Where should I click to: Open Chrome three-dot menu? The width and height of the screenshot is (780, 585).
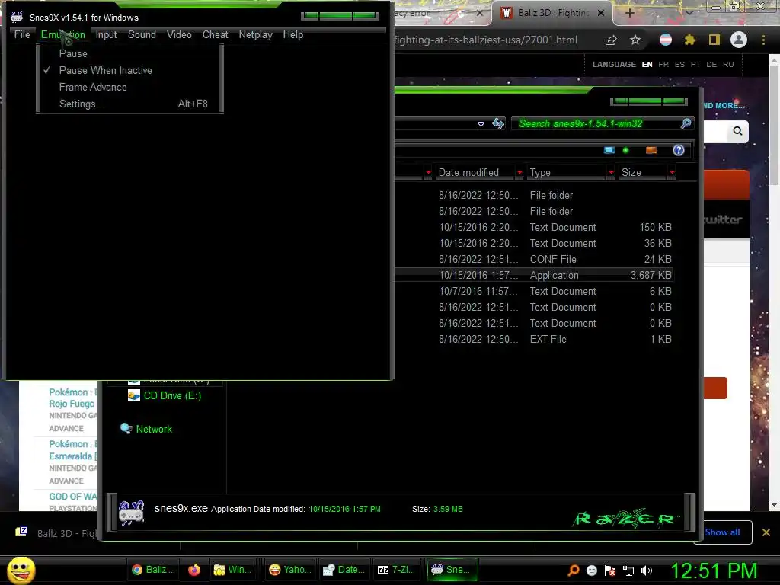pos(763,40)
